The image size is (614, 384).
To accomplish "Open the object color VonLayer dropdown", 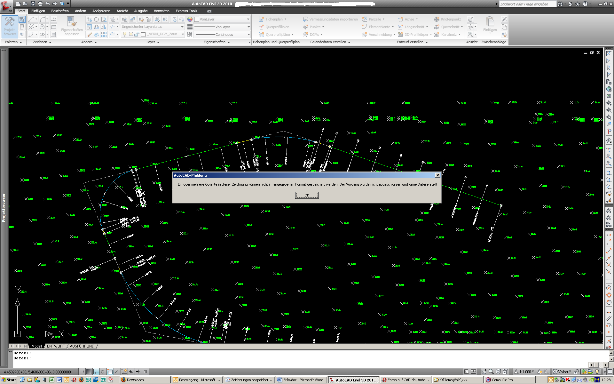I will (248, 19).
